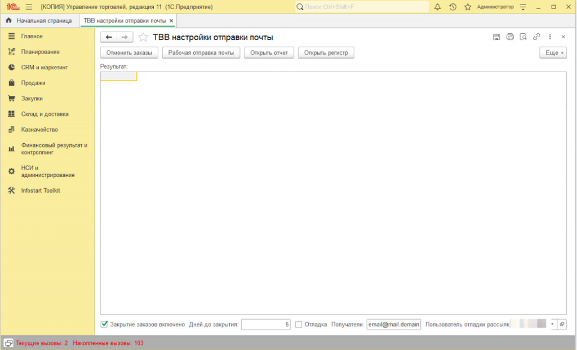
Task: Click the Infostart Toolkit tools icon
Action: point(11,190)
